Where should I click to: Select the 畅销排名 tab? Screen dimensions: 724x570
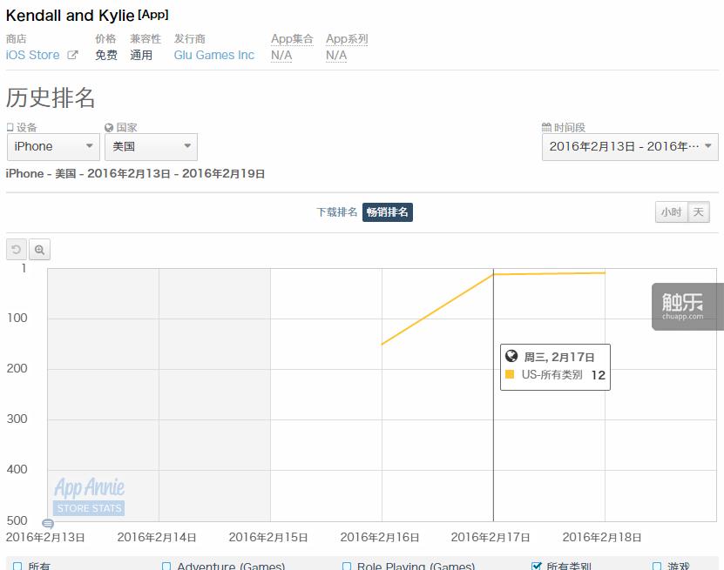388,212
